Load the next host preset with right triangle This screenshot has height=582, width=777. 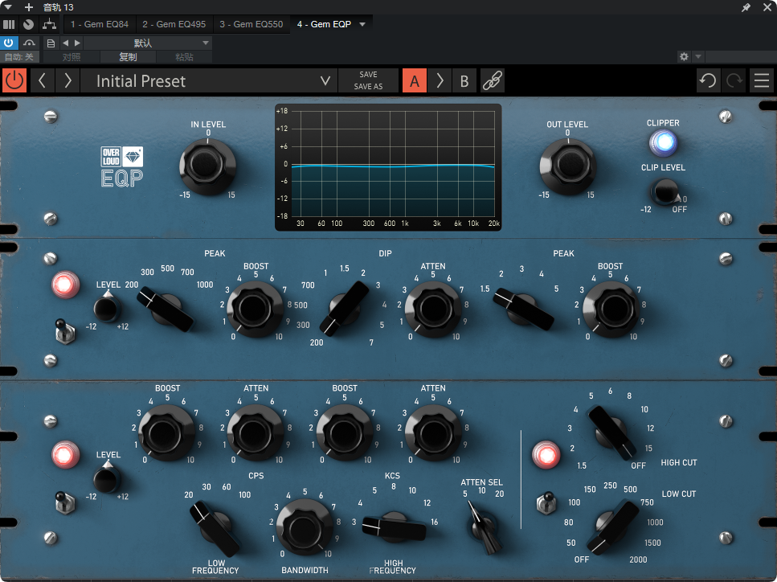point(77,43)
